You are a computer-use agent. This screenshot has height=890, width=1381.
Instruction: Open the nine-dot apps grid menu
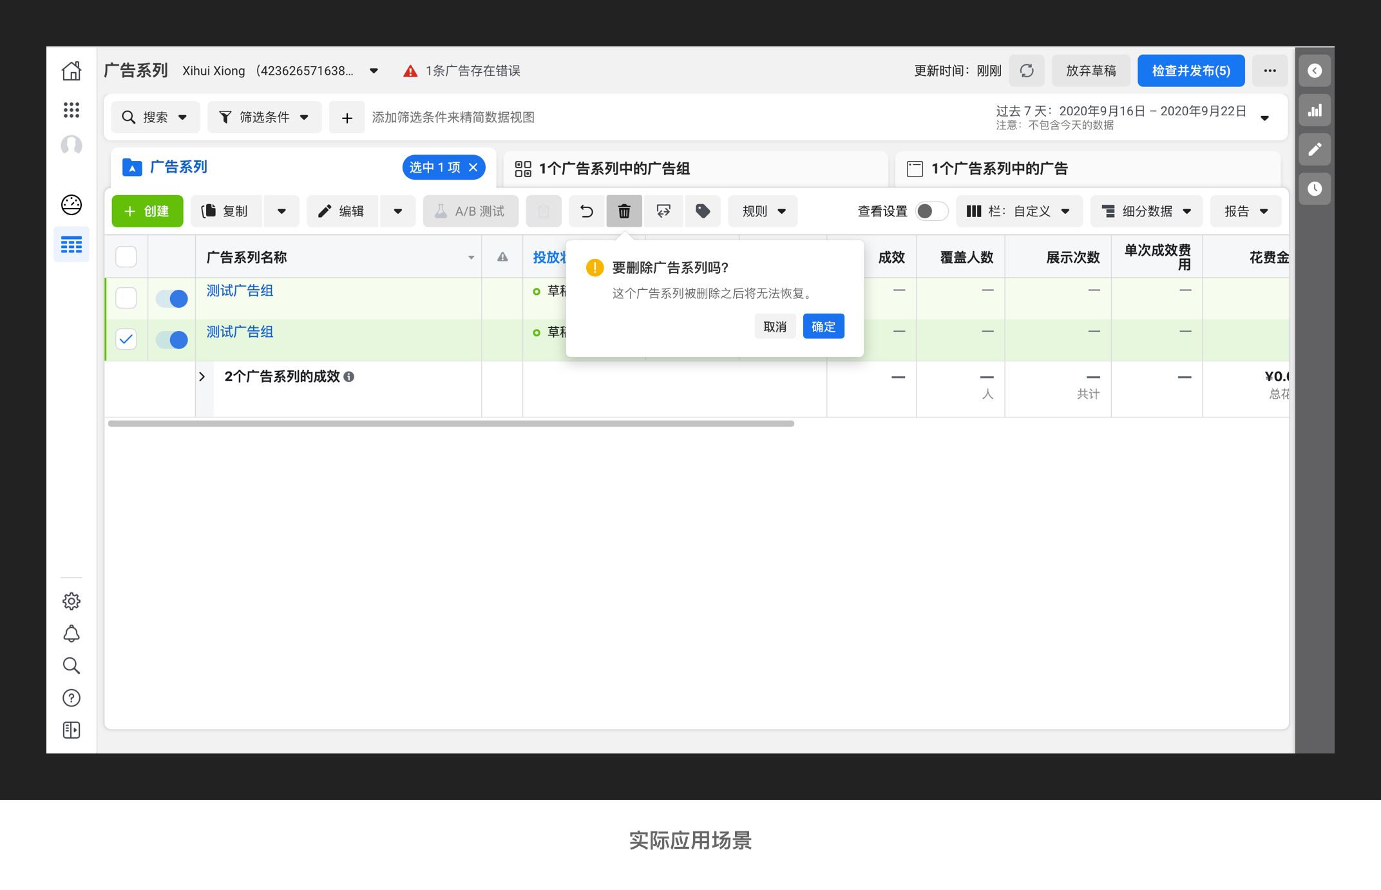71,110
